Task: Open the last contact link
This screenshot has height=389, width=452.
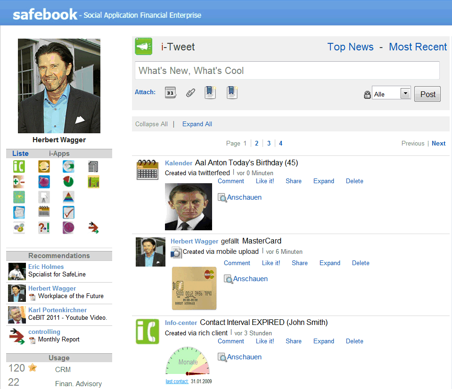Action: 177,381
